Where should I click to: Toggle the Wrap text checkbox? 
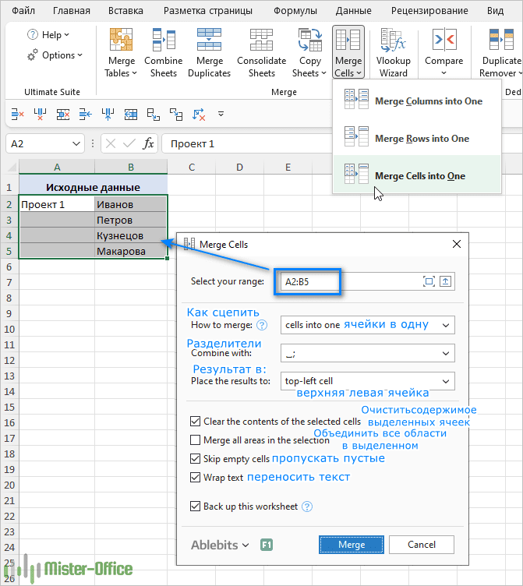tap(195, 477)
